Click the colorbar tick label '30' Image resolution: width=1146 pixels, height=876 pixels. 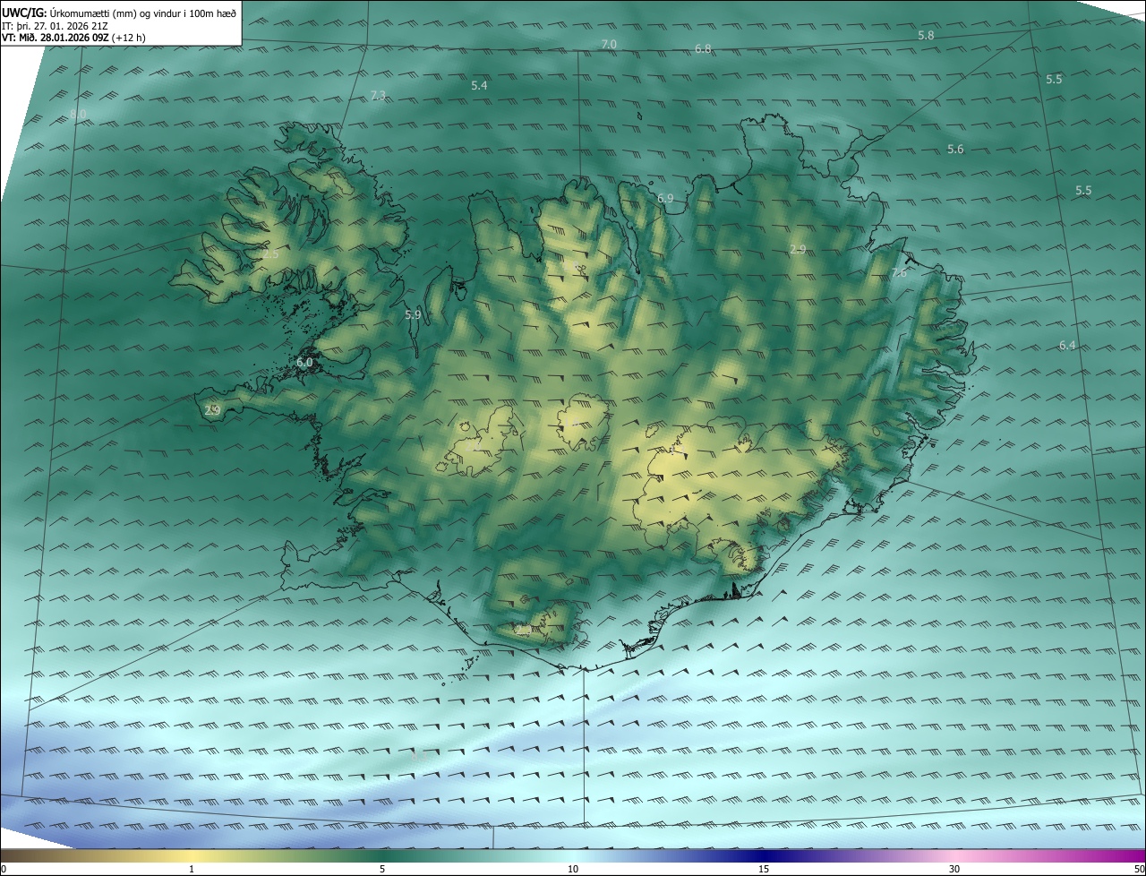click(x=954, y=869)
